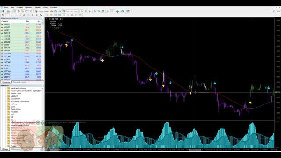This screenshot has height=158, width=281.
Task: Switch to H1 timeframe
Action: [x=64, y=15]
